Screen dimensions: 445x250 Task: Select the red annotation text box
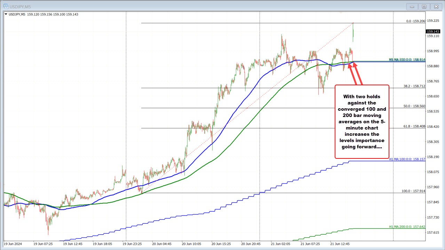[x=362, y=122]
